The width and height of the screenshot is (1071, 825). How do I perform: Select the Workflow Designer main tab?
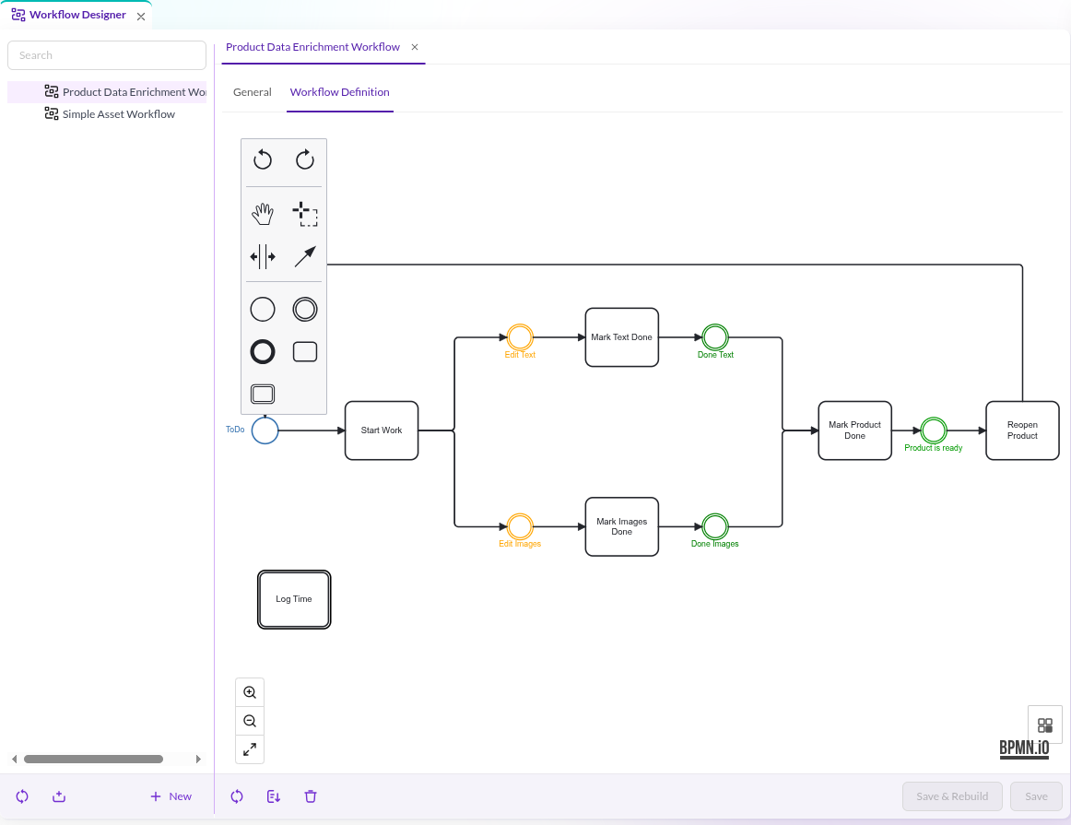(x=77, y=15)
